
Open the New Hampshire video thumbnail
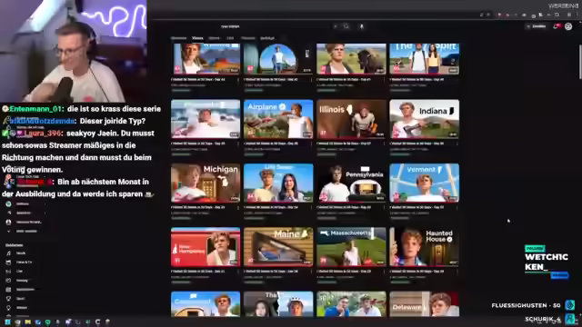(x=206, y=247)
